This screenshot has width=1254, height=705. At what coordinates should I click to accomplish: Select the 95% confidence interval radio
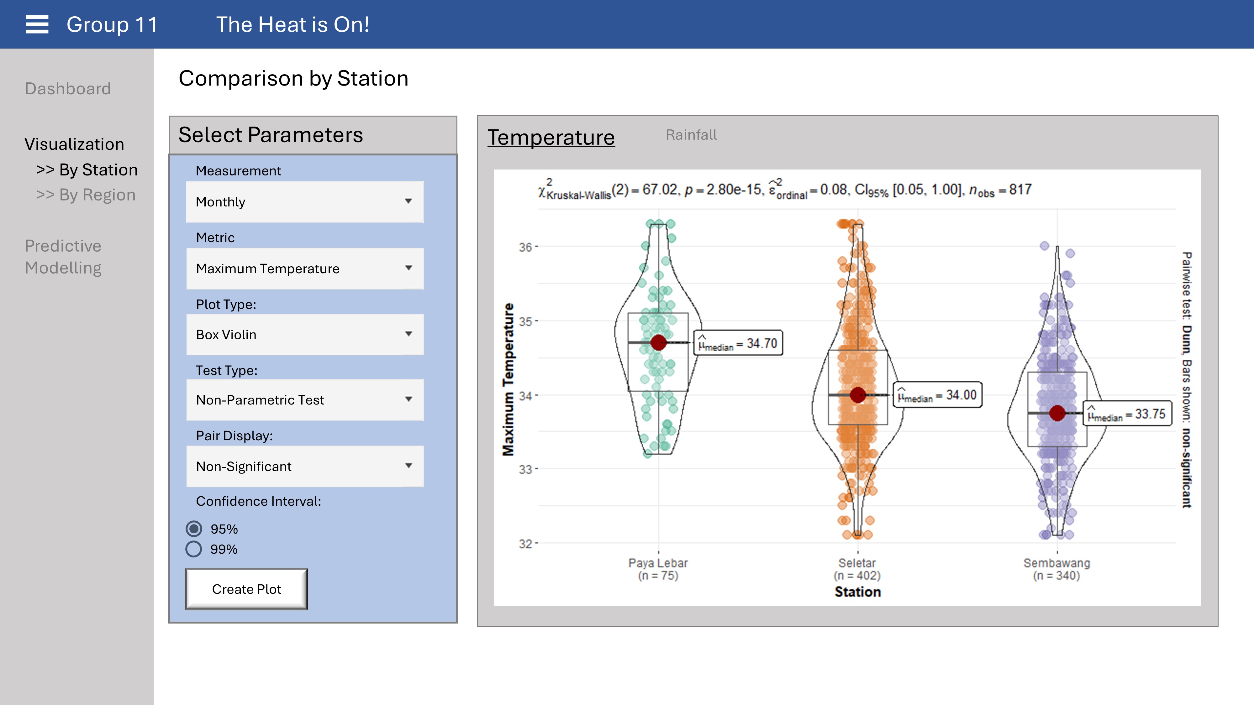point(194,528)
